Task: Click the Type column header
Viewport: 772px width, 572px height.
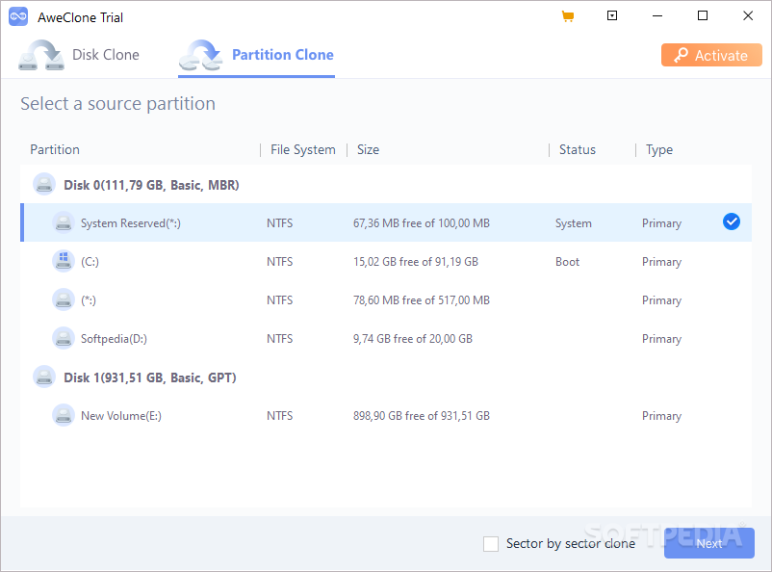Action: (659, 150)
